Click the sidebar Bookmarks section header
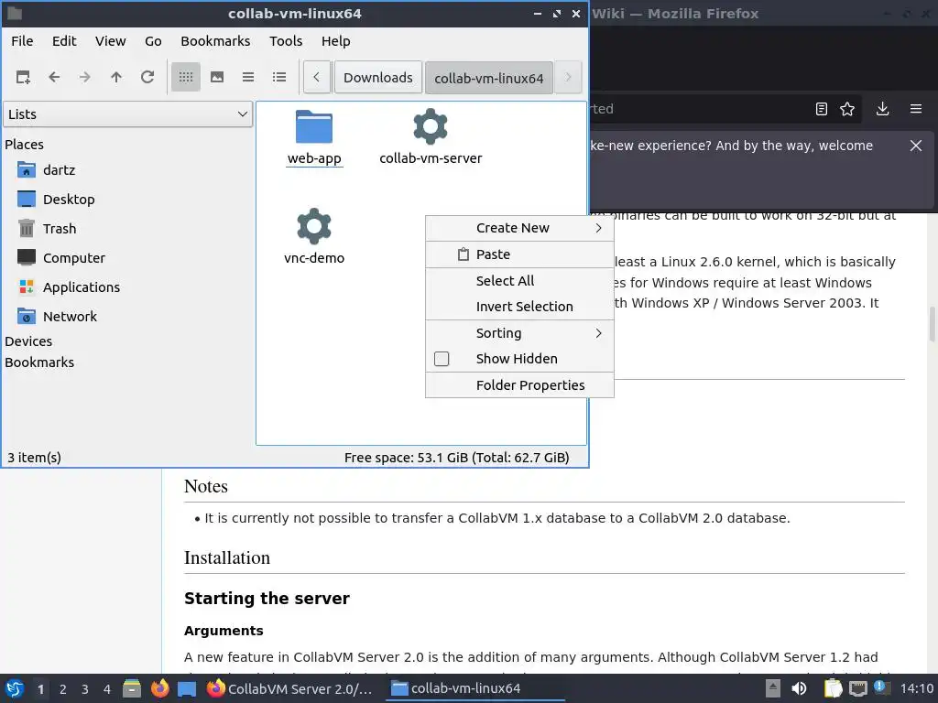This screenshot has height=703, width=938. [x=39, y=362]
